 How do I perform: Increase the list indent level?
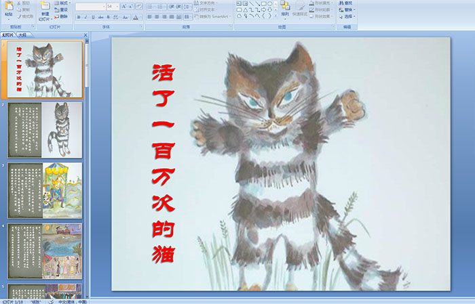[x=178, y=7]
